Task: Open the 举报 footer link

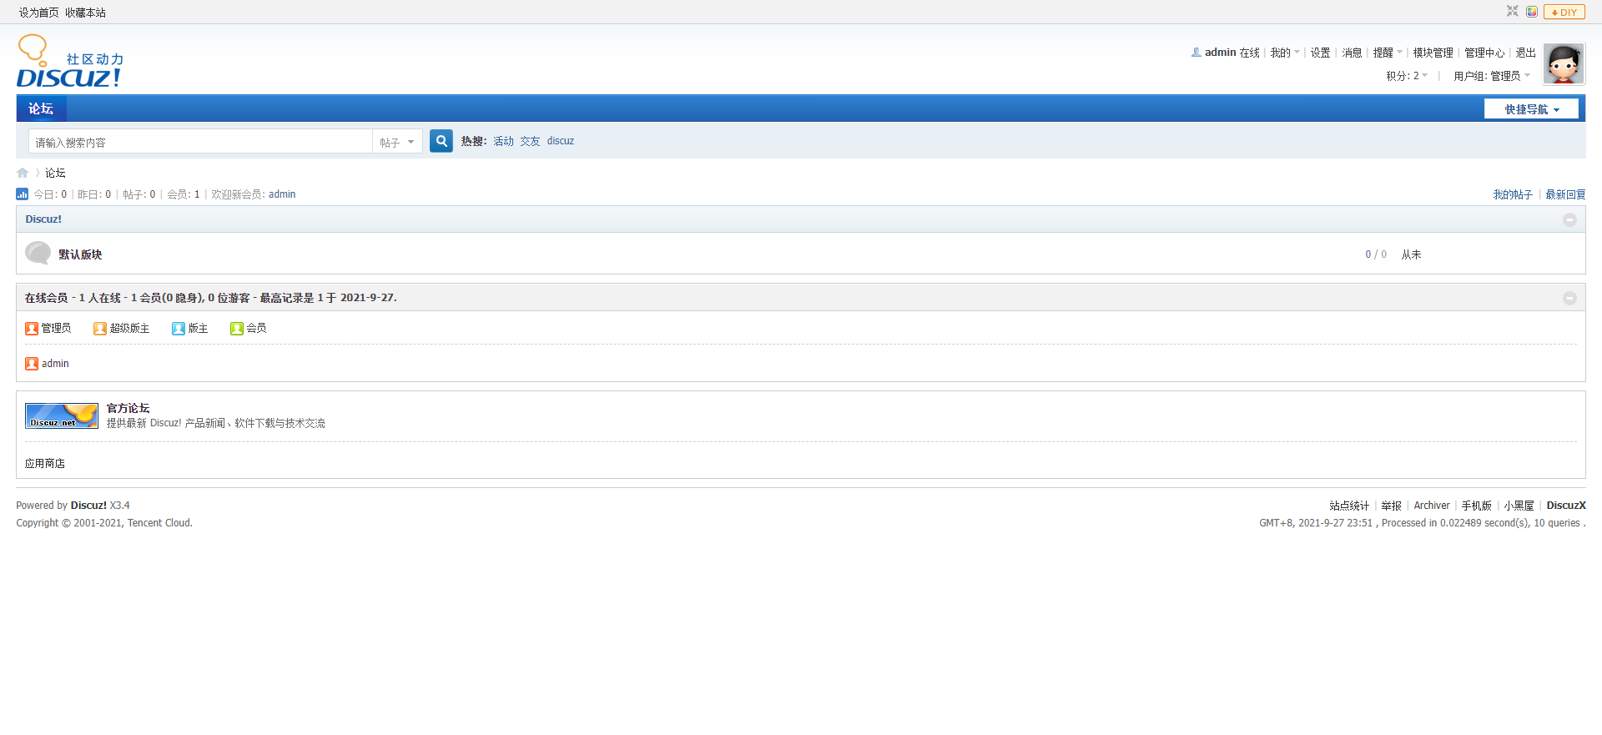Action: pos(1391,506)
